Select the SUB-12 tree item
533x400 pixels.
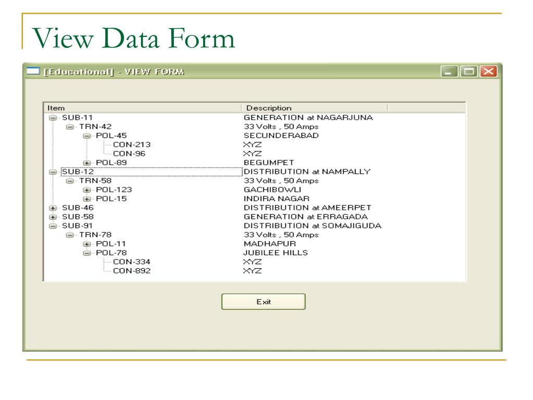(78, 172)
